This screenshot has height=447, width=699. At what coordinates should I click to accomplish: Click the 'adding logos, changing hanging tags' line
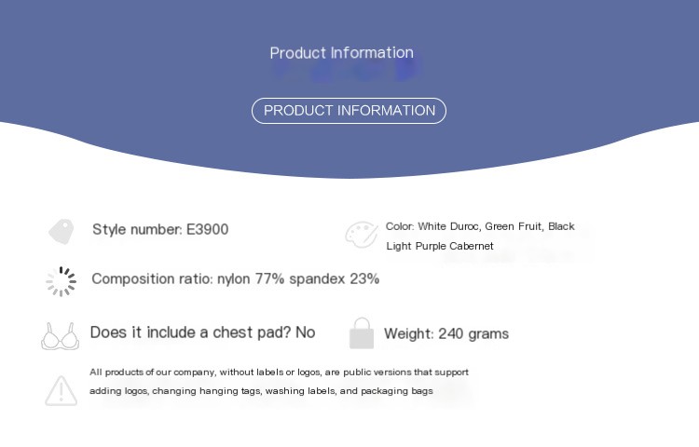click(261, 391)
